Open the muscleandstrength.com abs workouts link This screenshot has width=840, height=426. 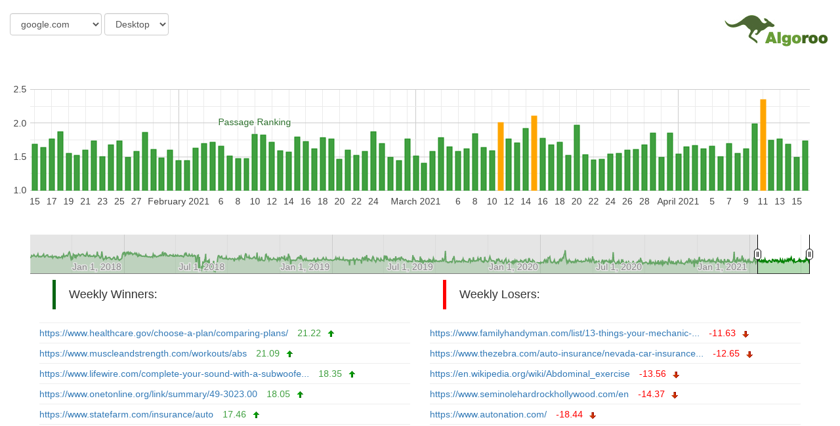143,353
